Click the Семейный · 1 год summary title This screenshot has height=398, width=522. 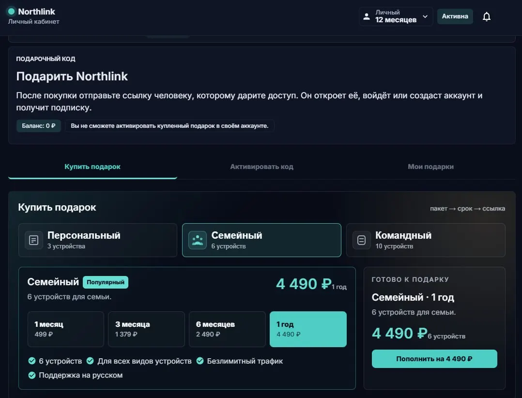click(x=413, y=297)
